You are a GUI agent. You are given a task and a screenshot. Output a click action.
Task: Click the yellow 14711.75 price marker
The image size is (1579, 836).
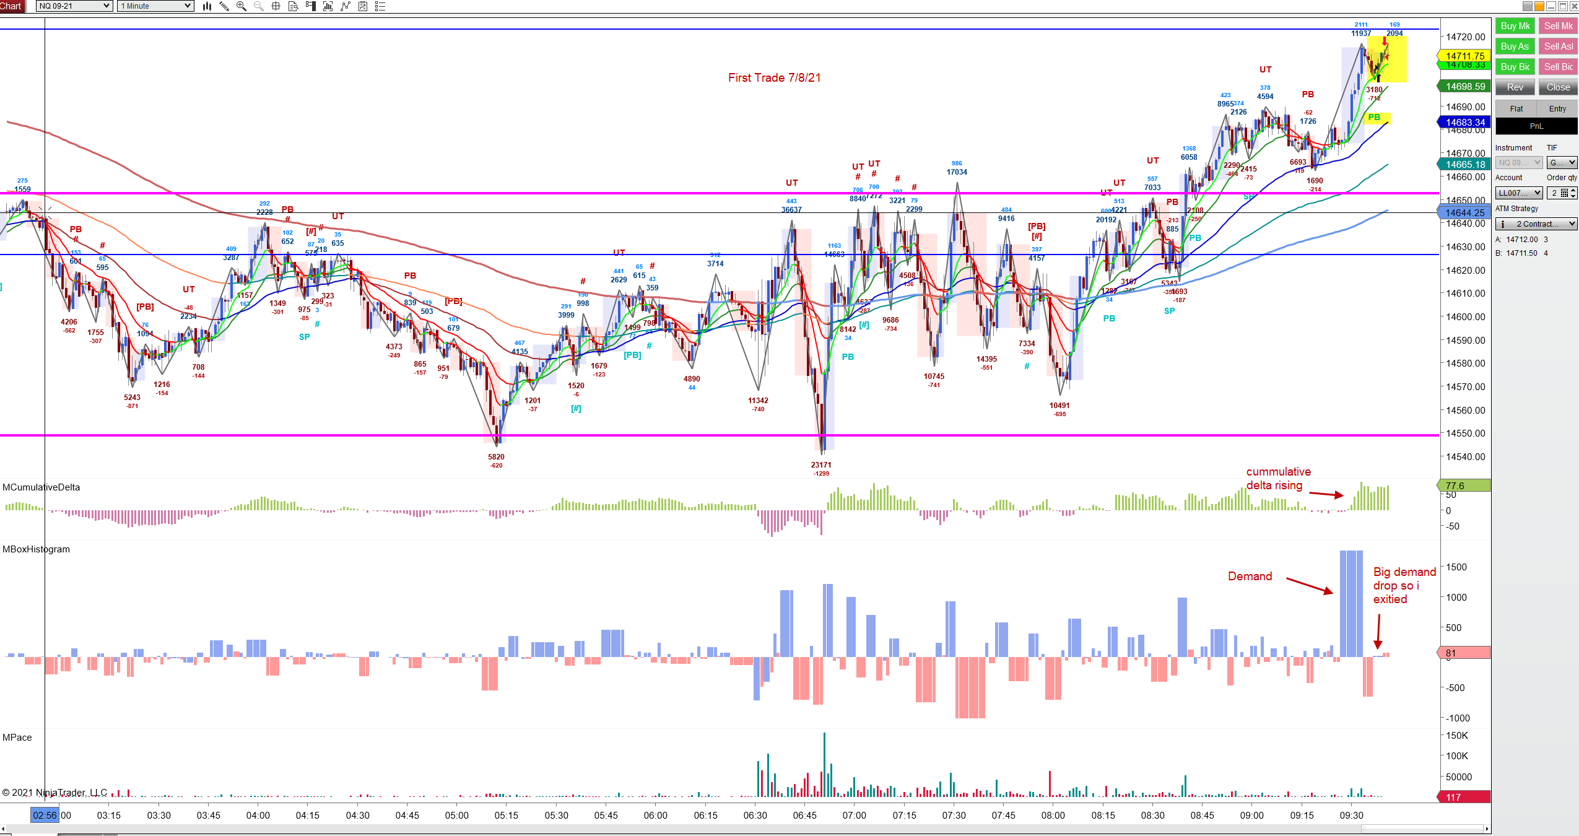1463,56
